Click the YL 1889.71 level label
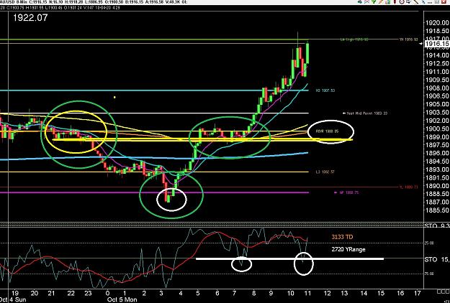The image size is (450, 303). tap(409, 187)
